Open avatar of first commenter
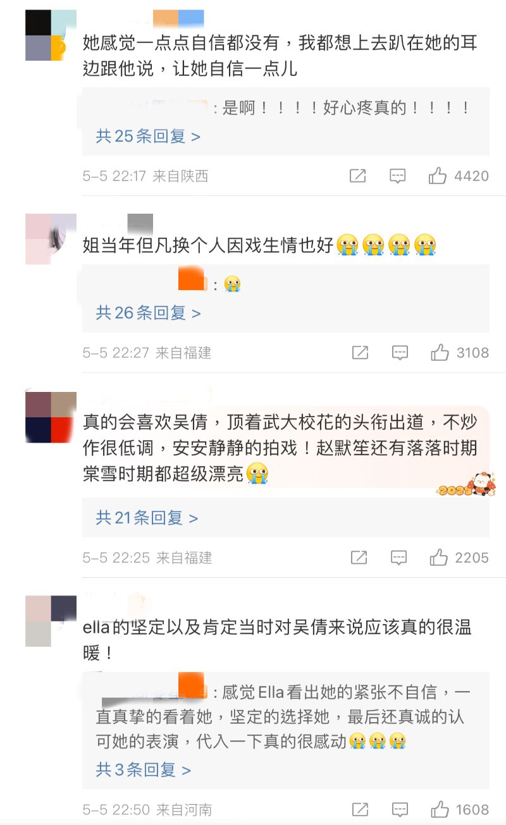Viewport: 506px width, 825px height. pos(51,35)
